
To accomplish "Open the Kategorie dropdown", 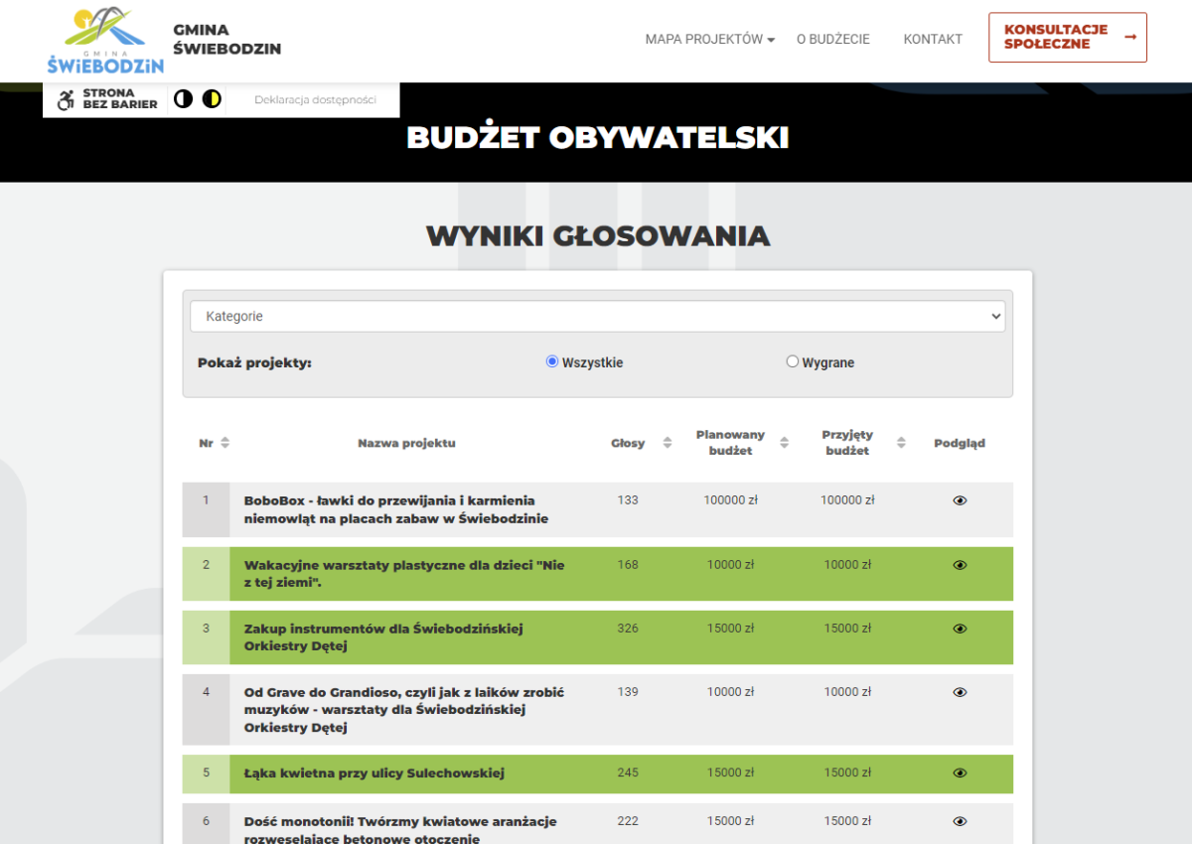I will 598,315.
